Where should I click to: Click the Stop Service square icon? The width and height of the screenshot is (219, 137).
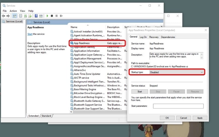(52, 16)
